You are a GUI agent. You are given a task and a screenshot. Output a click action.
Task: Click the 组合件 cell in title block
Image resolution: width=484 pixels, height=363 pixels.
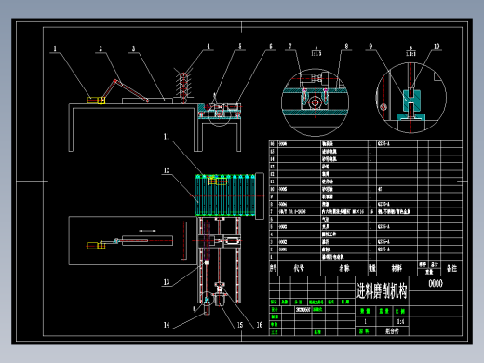[392, 331]
